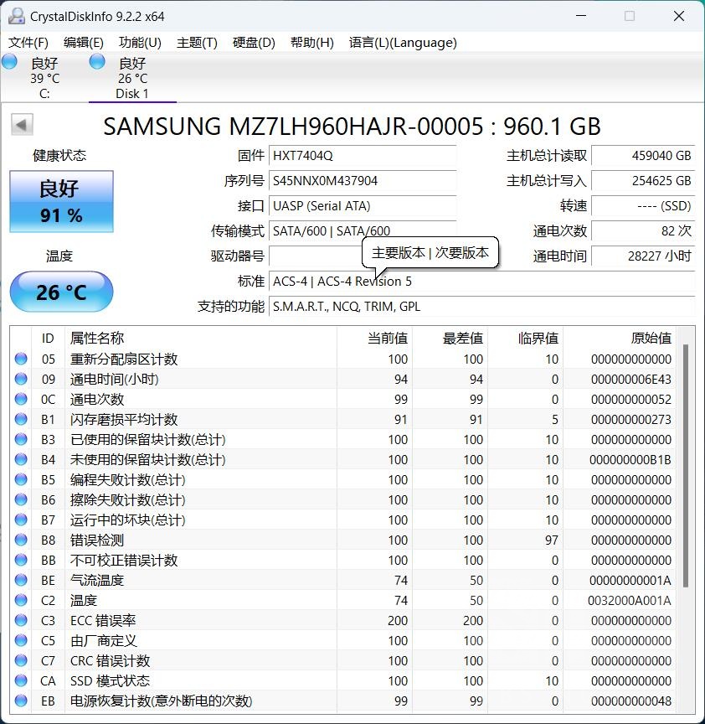Screen dimensions: 705x724
Task: Click the 良好 91% health status button
Action: 60,201
